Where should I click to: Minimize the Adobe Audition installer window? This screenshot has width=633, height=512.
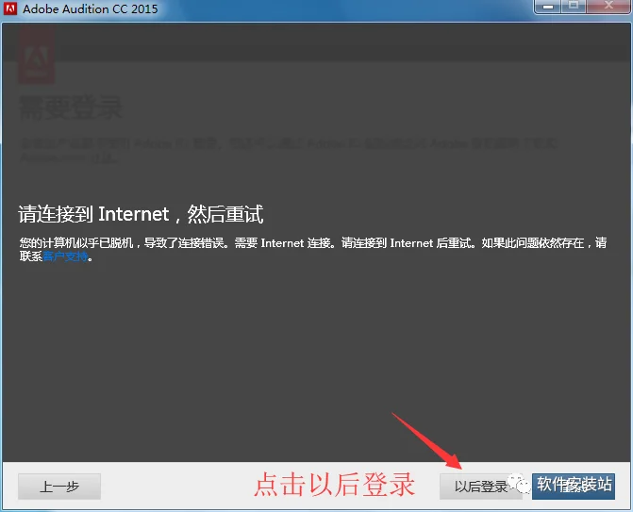click(547, 7)
